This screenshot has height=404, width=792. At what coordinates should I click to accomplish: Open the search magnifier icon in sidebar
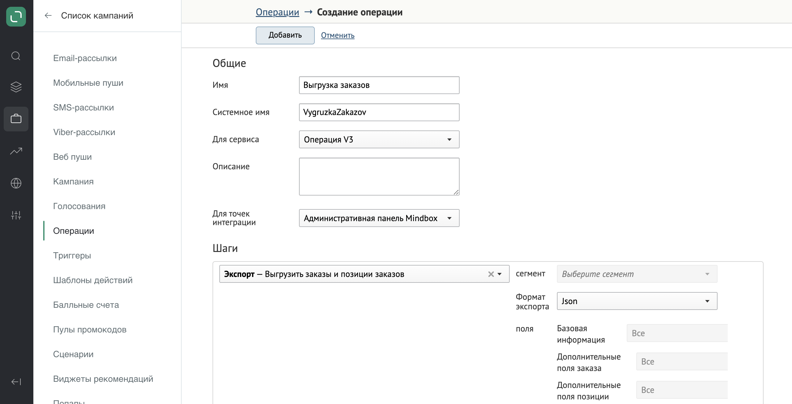pyautogui.click(x=16, y=56)
